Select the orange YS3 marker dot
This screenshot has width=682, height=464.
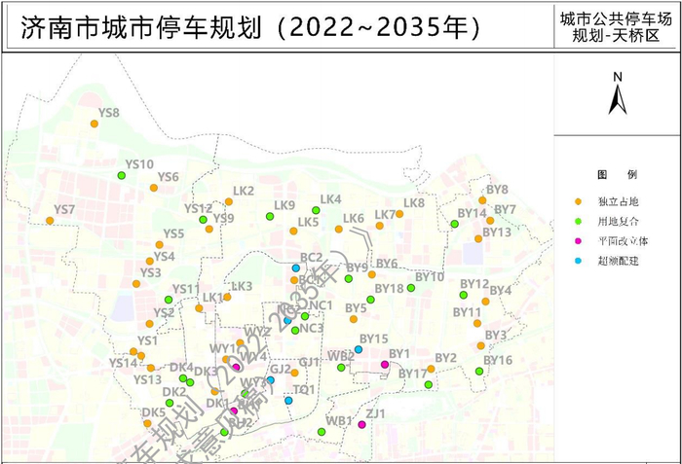[136, 284]
